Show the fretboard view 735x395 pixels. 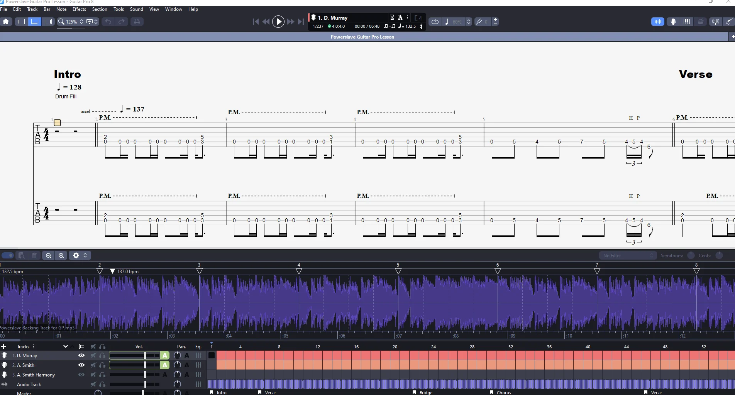673,22
